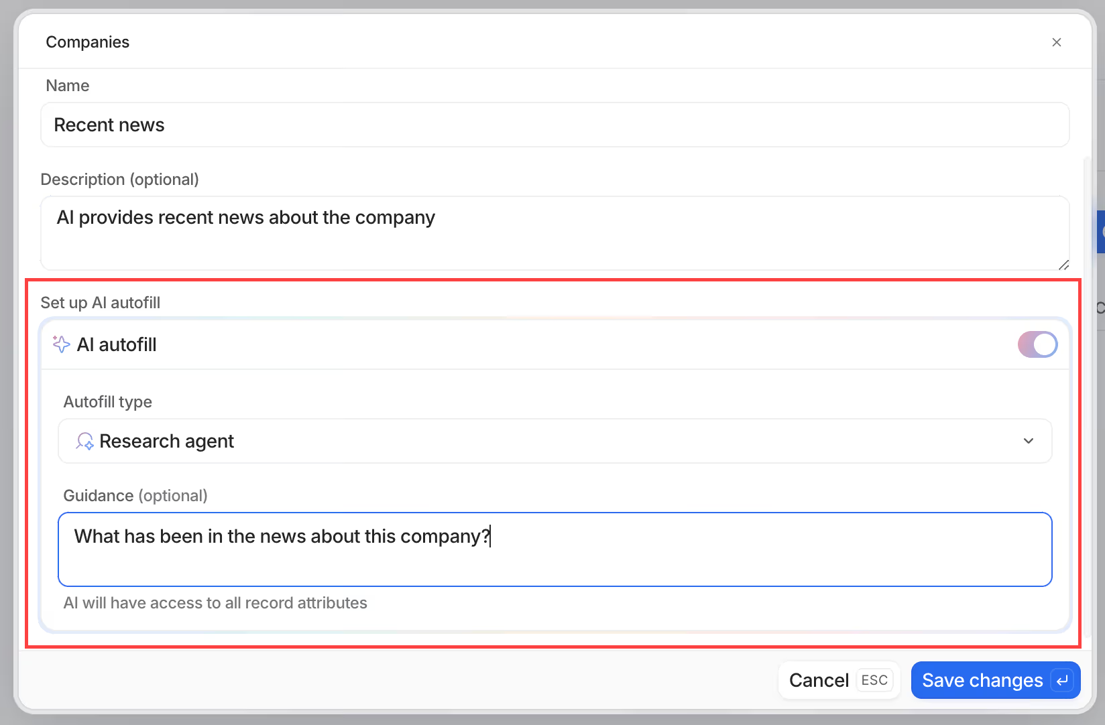
Task: Click the Research agent icon
Action: point(84,441)
